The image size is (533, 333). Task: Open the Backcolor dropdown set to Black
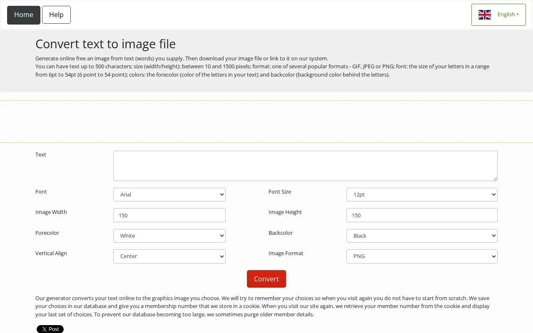coord(422,236)
